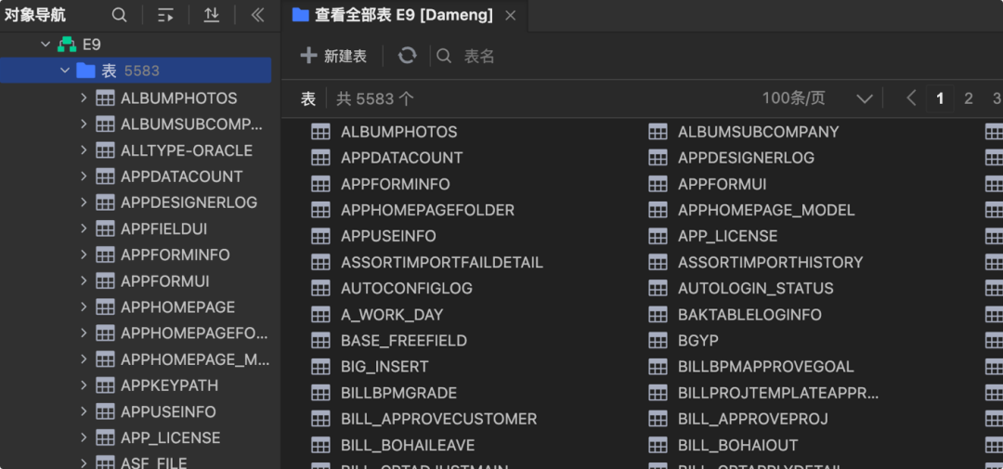Click the E9 schema icon in tree
Image resolution: width=1003 pixels, height=469 pixels.
[67, 45]
